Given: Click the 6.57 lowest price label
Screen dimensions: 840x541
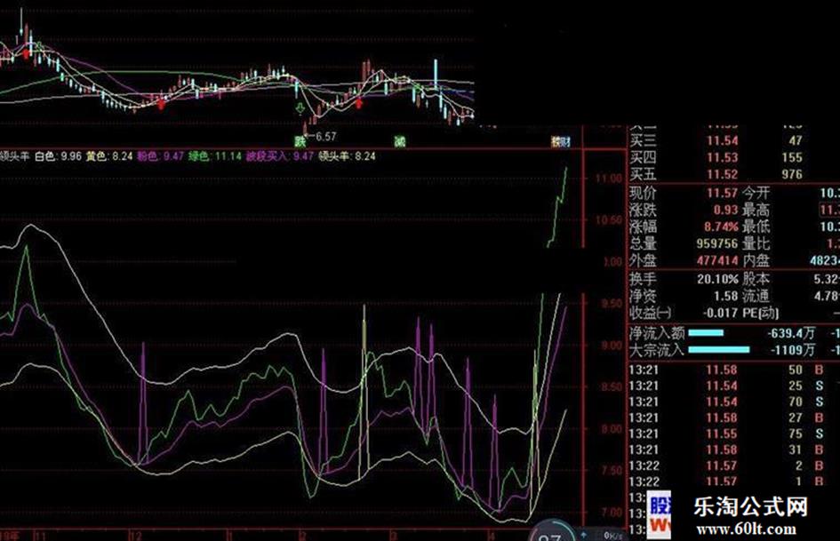Looking at the screenshot, I should click(x=324, y=137).
